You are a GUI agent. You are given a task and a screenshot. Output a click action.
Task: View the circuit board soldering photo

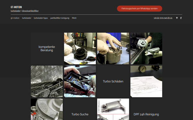pyautogui.click(x=80, y=81)
